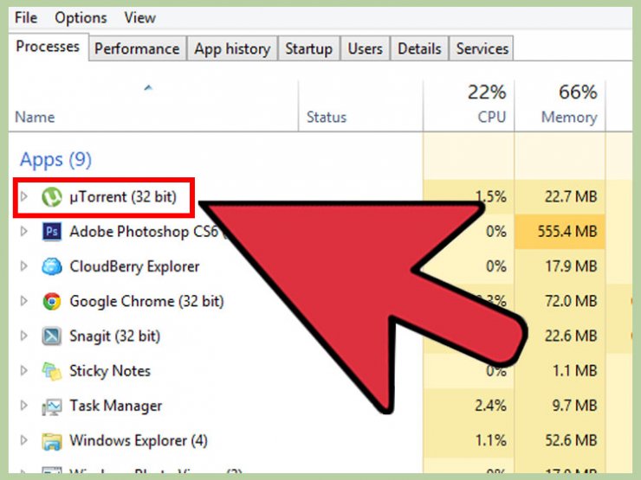Screen dimensions: 641x480
Task: Select the Windows Explorer (4) row
Action: pyautogui.click(x=320, y=440)
